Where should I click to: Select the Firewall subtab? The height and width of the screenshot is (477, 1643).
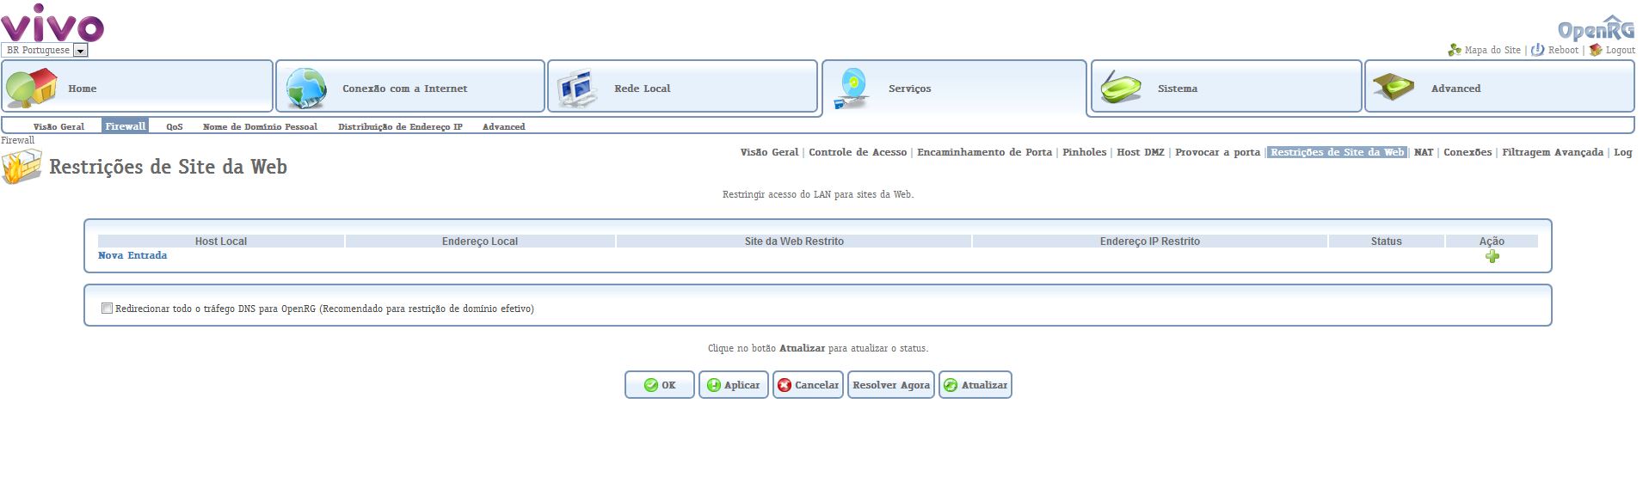click(x=125, y=125)
